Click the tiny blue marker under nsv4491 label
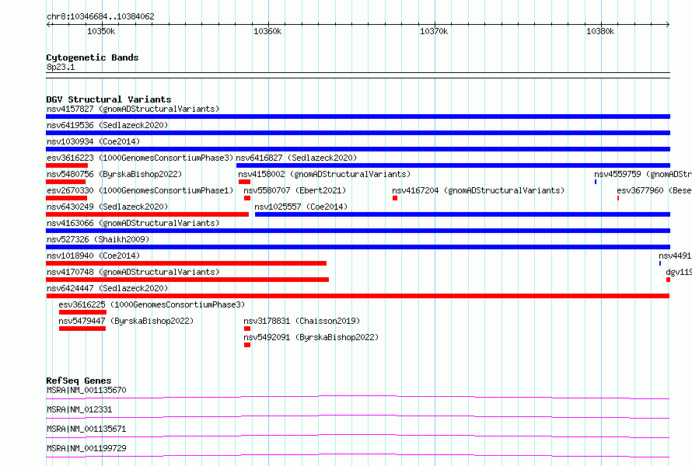The height and width of the screenshot is (466, 692). [660, 263]
